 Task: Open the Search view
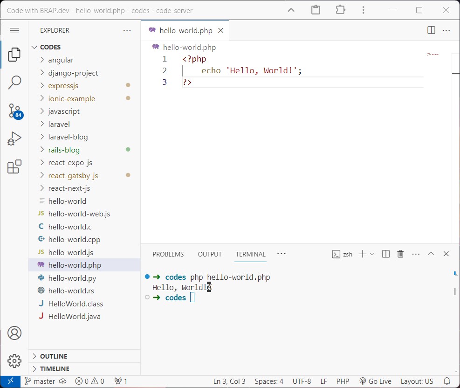tap(14, 82)
